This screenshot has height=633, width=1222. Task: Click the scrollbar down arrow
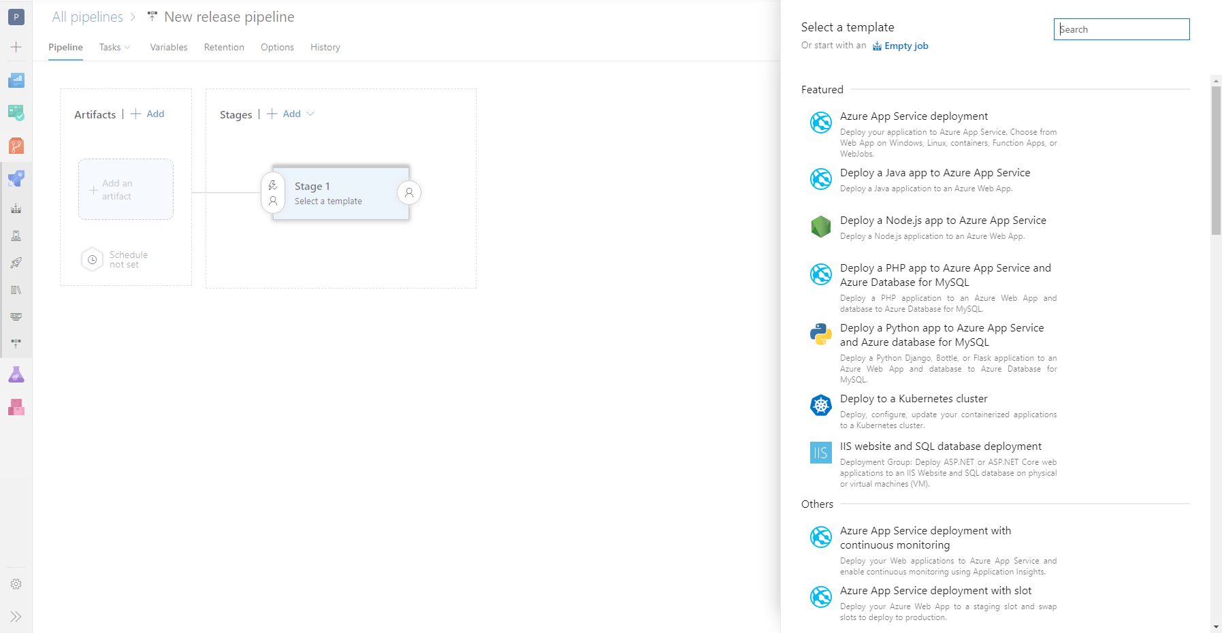click(x=1216, y=627)
